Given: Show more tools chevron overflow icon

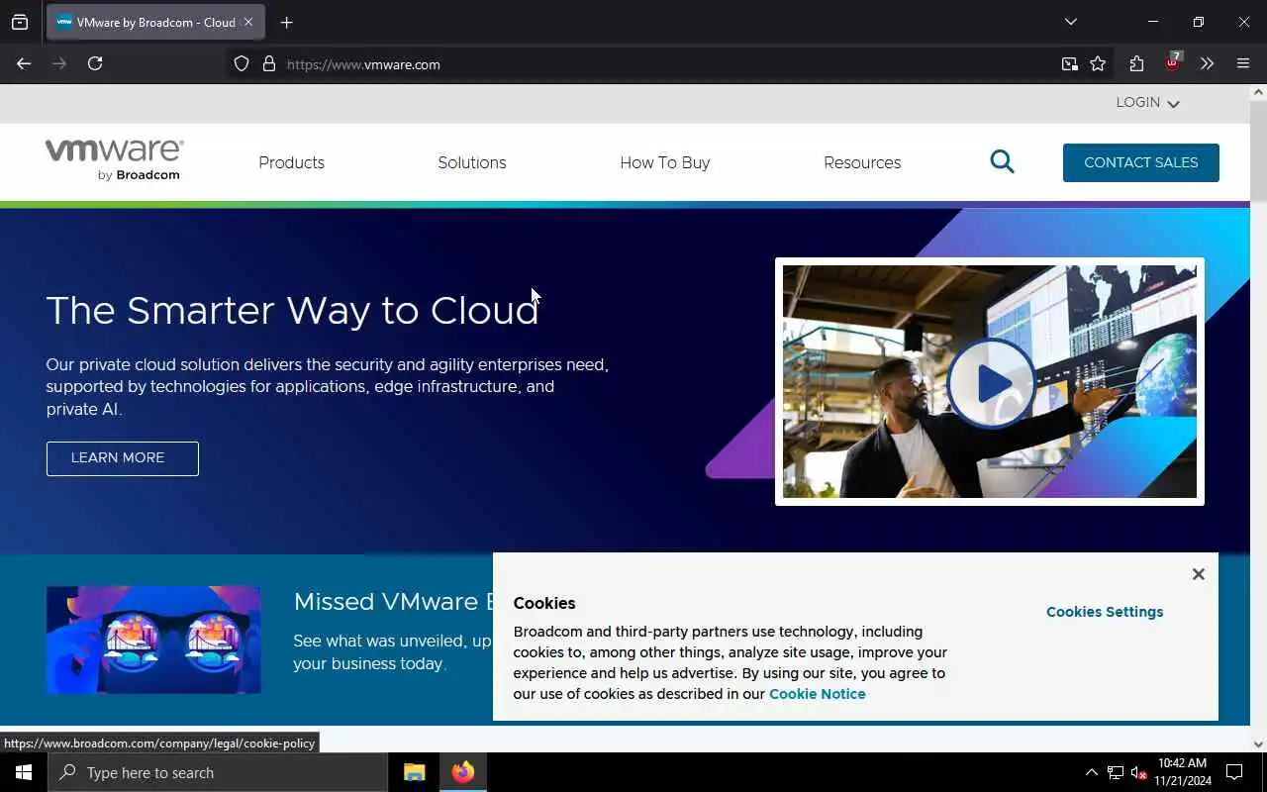Looking at the screenshot, I should click(x=1207, y=63).
